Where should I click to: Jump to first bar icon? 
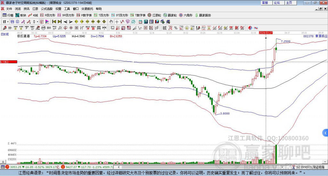click(x=54, y=22)
